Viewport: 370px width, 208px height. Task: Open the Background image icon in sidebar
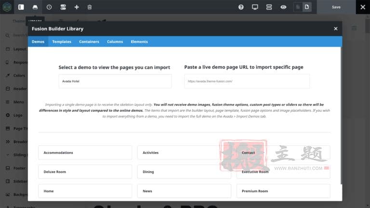pos(8,195)
